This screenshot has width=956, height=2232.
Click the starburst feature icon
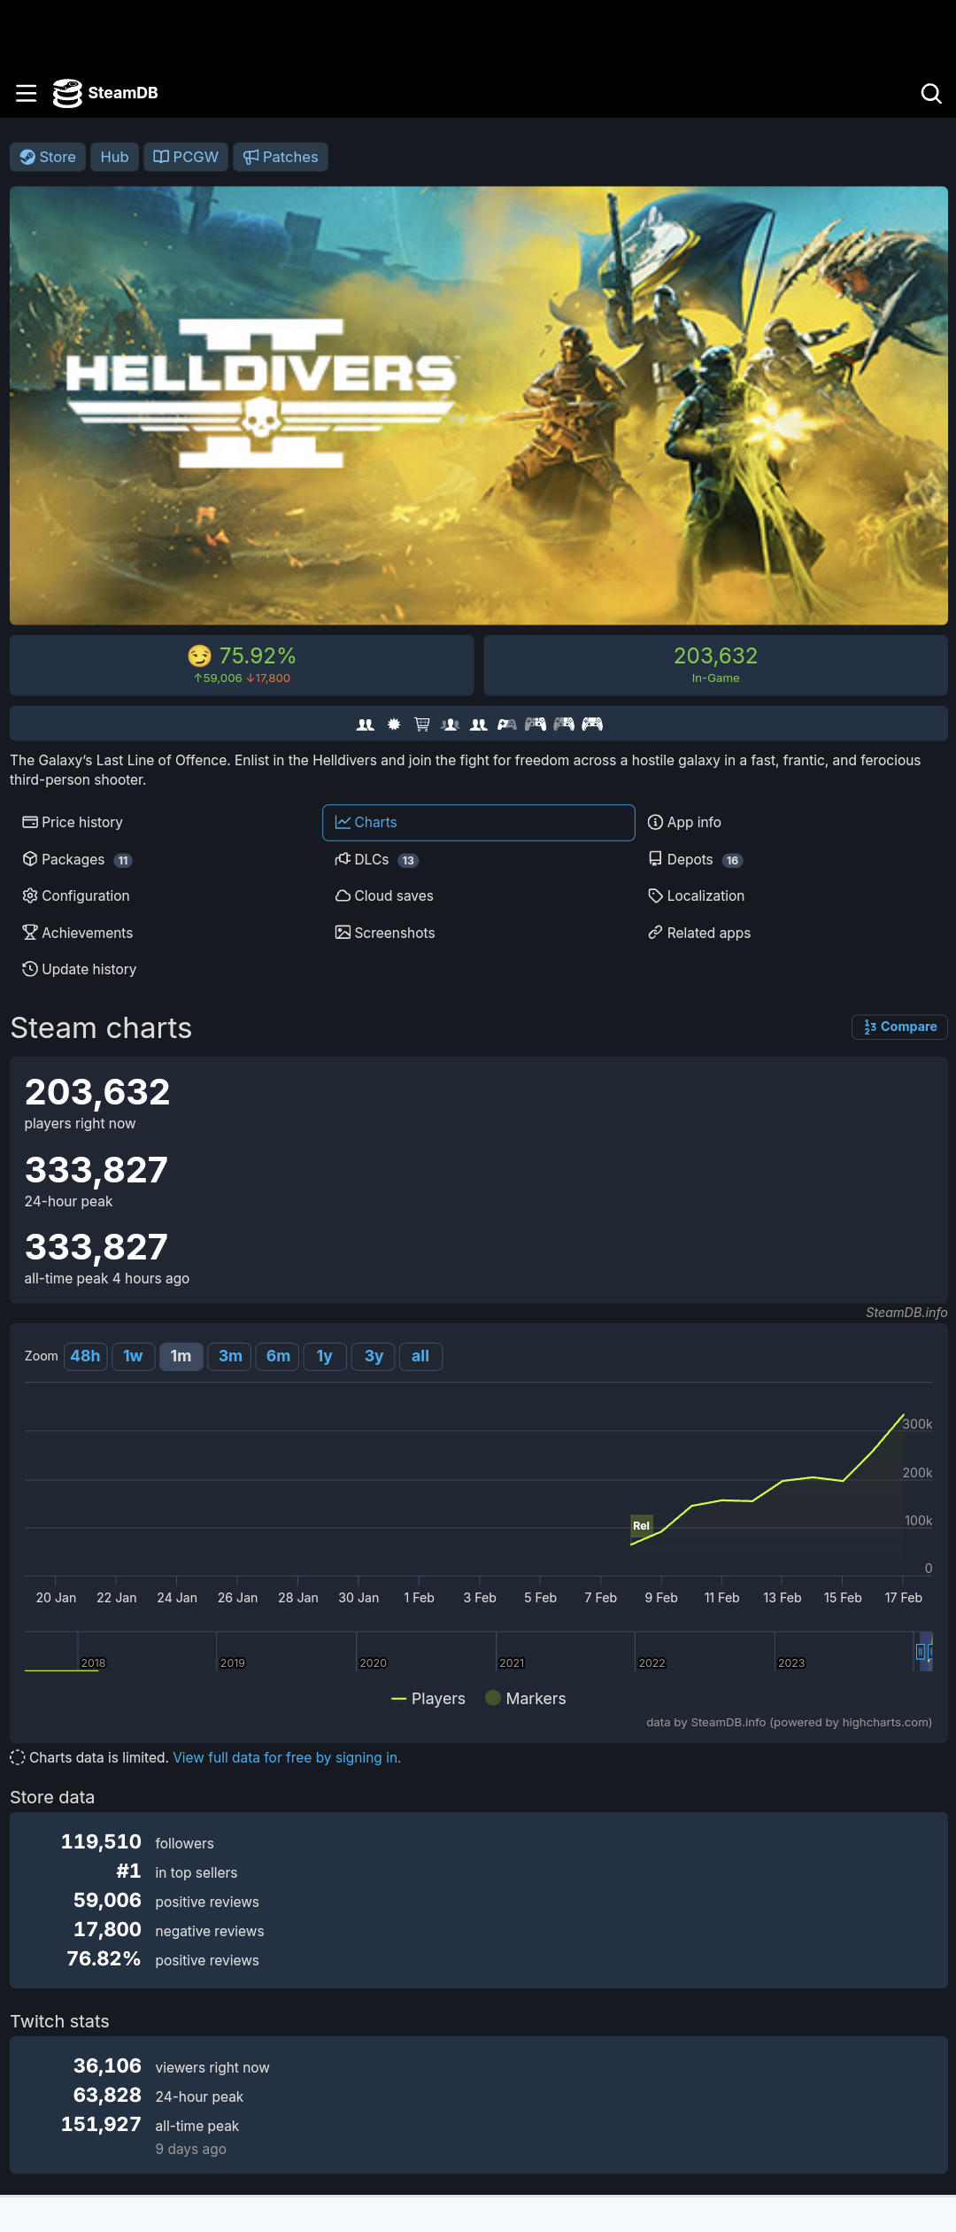[394, 724]
